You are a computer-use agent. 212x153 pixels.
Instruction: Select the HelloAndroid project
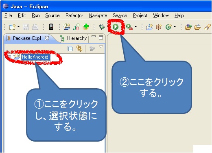click(x=35, y=57)
